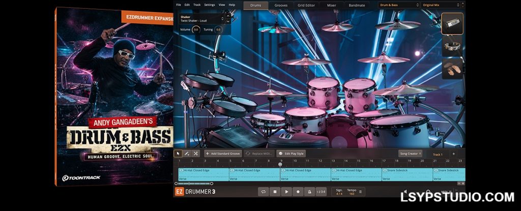Switch to the Mixer tab
This screenshot has width=521, height=211.
tap(331, 5)
